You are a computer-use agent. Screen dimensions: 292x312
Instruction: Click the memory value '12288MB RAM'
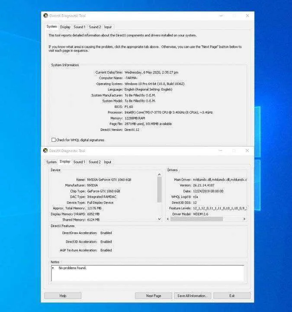pos(135,118)
